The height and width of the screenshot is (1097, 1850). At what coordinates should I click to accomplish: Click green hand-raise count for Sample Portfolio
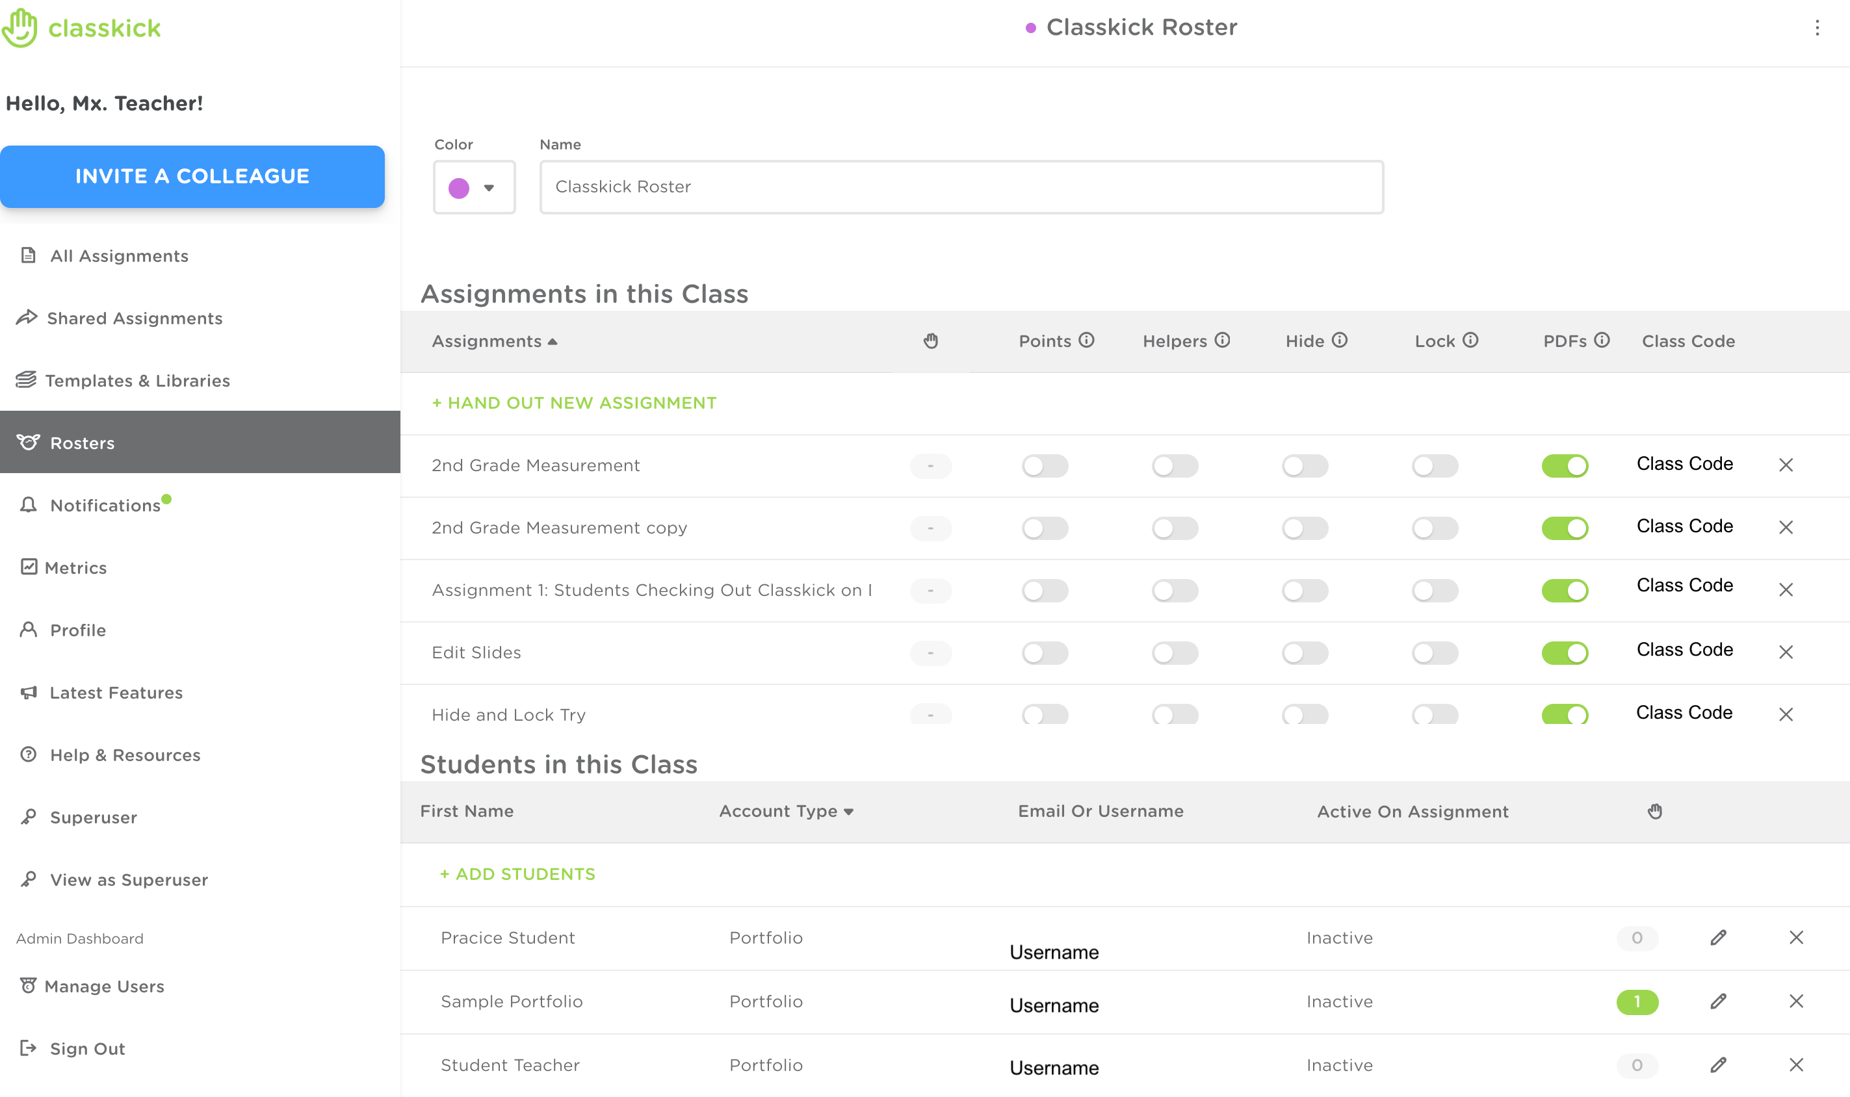pos(1637,1001)
